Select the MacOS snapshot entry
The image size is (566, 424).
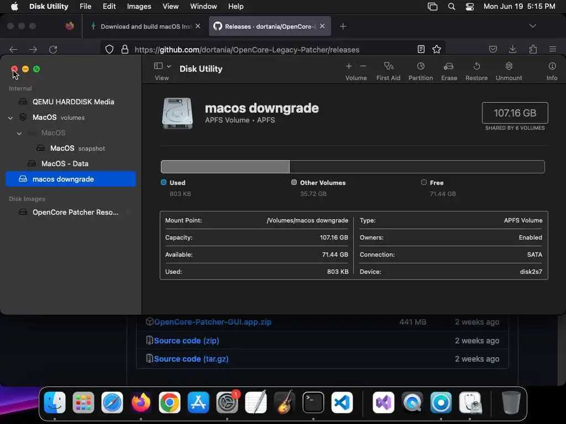71,148
